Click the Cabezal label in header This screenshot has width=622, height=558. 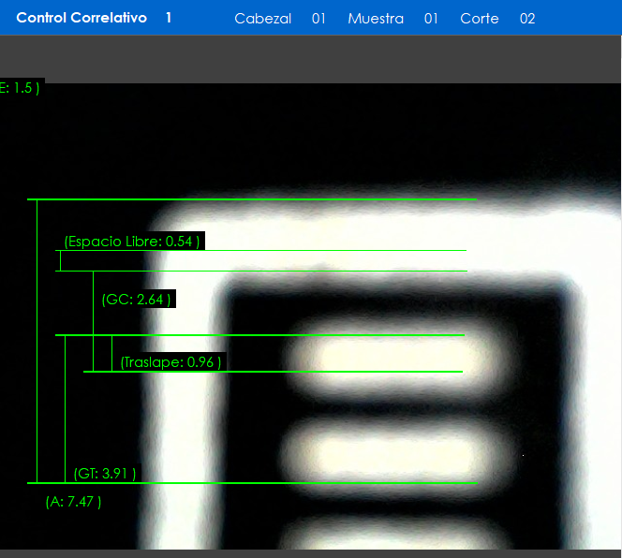[x=262, y=19]
